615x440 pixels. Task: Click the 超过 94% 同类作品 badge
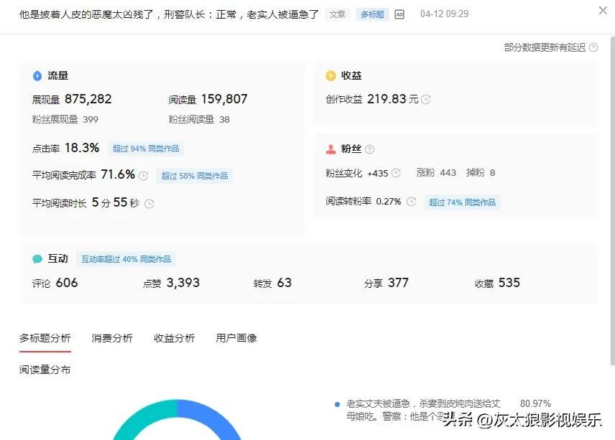(x=146, y=149)
